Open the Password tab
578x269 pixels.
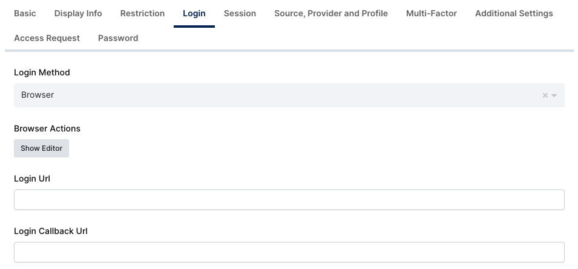click(x=118, y=38)
